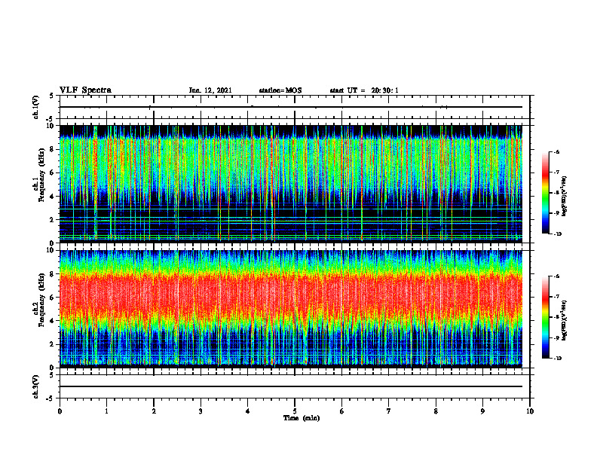Click "-6" value on the ch.1 colorbar
This screenshot has height=461, width=597.
tap(556, 151)
